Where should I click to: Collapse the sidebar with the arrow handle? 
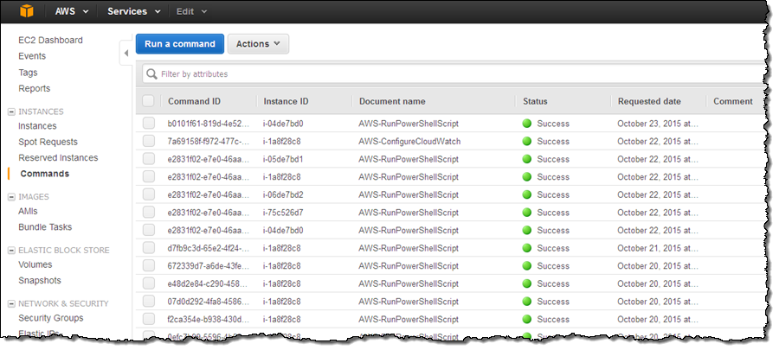click(126, 54)
